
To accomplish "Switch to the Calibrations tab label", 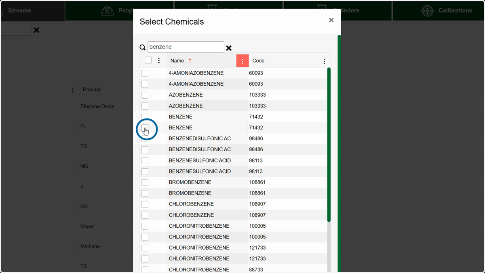I will [x=455, y=11].
